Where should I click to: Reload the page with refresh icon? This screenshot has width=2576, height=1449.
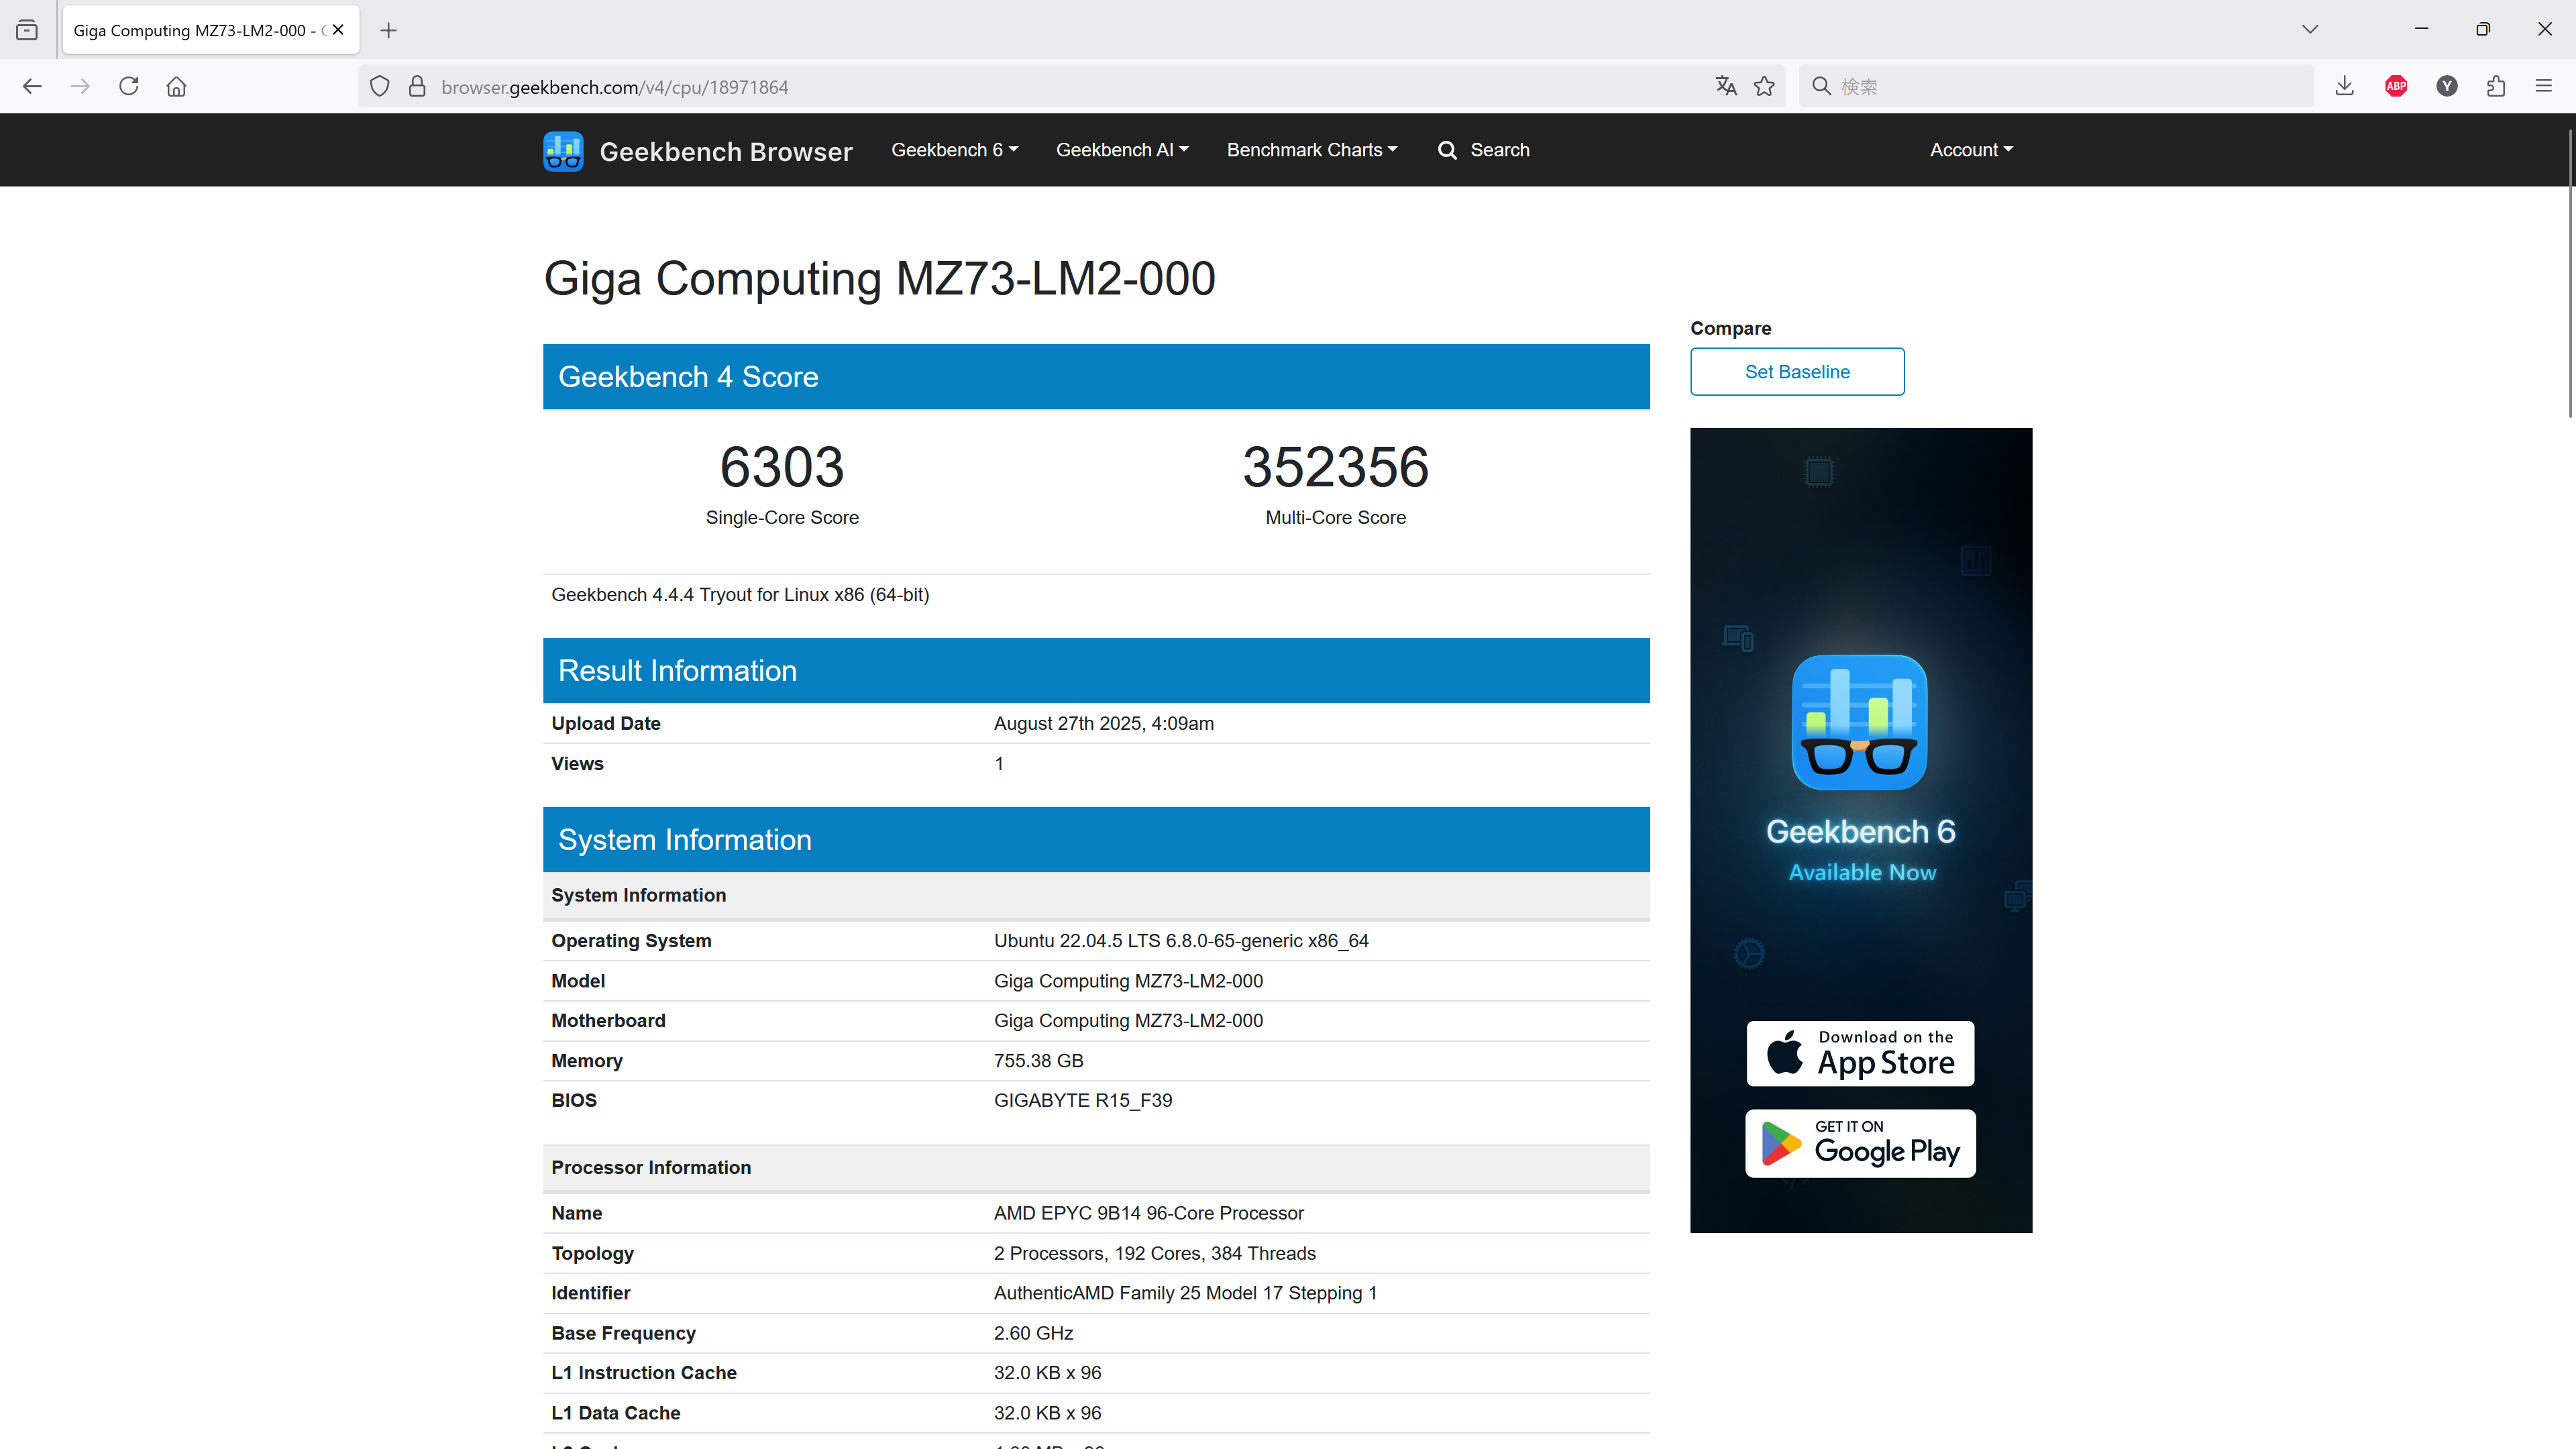point(128,86)
